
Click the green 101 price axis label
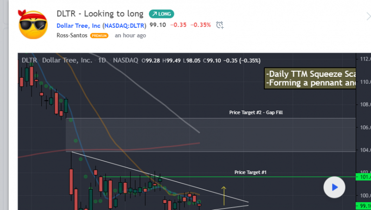pyautogui.click(x=363, y=177)
